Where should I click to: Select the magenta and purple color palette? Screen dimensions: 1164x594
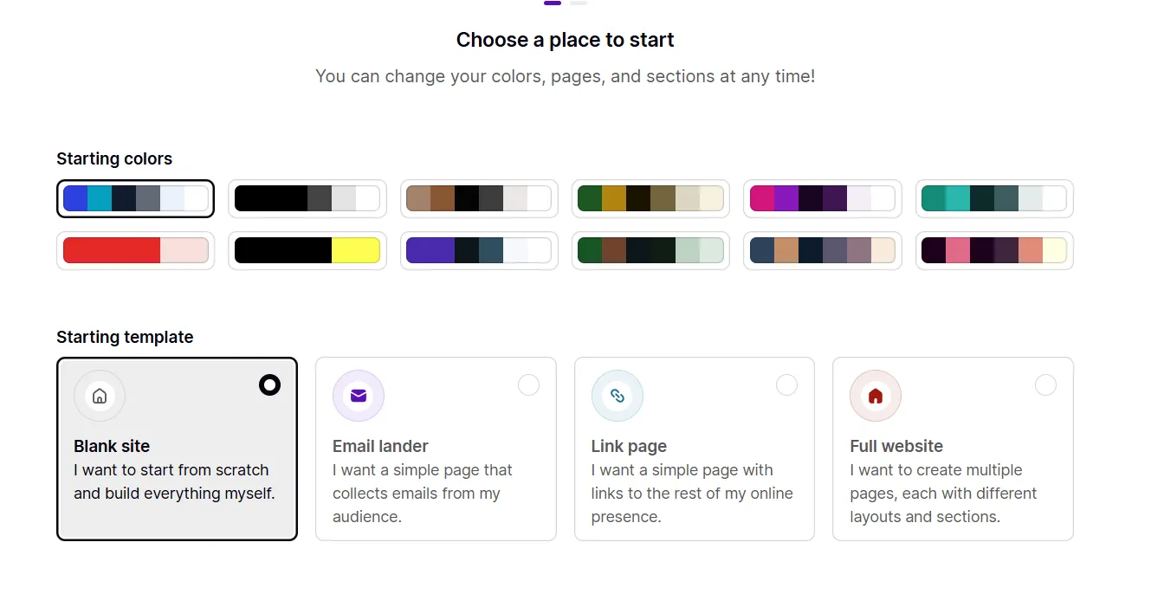pos(823,199)
